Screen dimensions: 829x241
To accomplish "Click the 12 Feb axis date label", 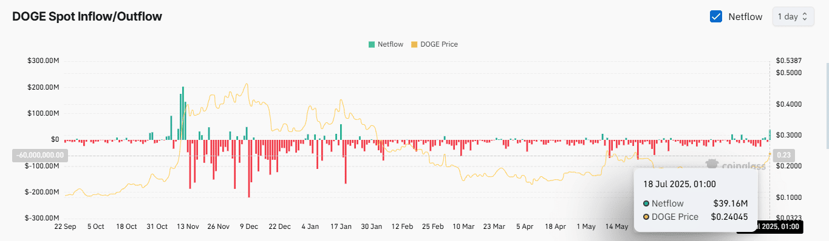I will tap(402, 226).
